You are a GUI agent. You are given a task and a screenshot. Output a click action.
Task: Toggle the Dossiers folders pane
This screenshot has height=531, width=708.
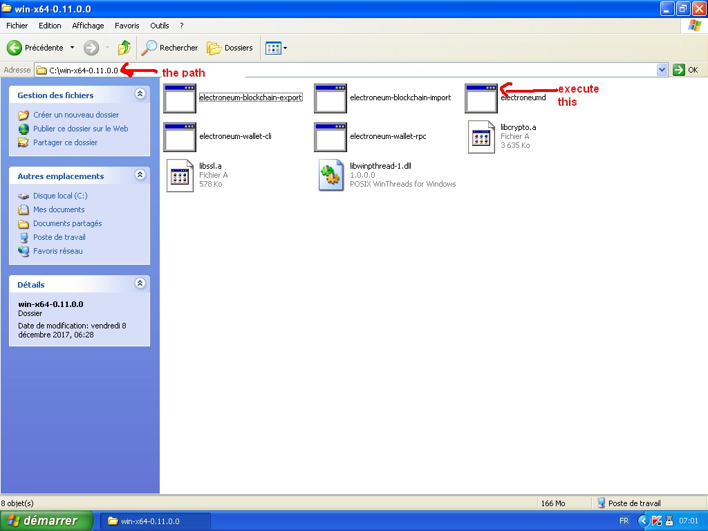(230, 48)
